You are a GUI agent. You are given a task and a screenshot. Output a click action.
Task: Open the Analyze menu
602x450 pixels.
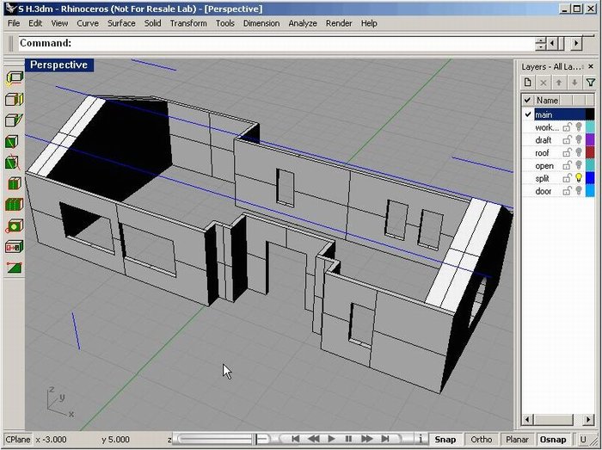(x=303, y=23)
